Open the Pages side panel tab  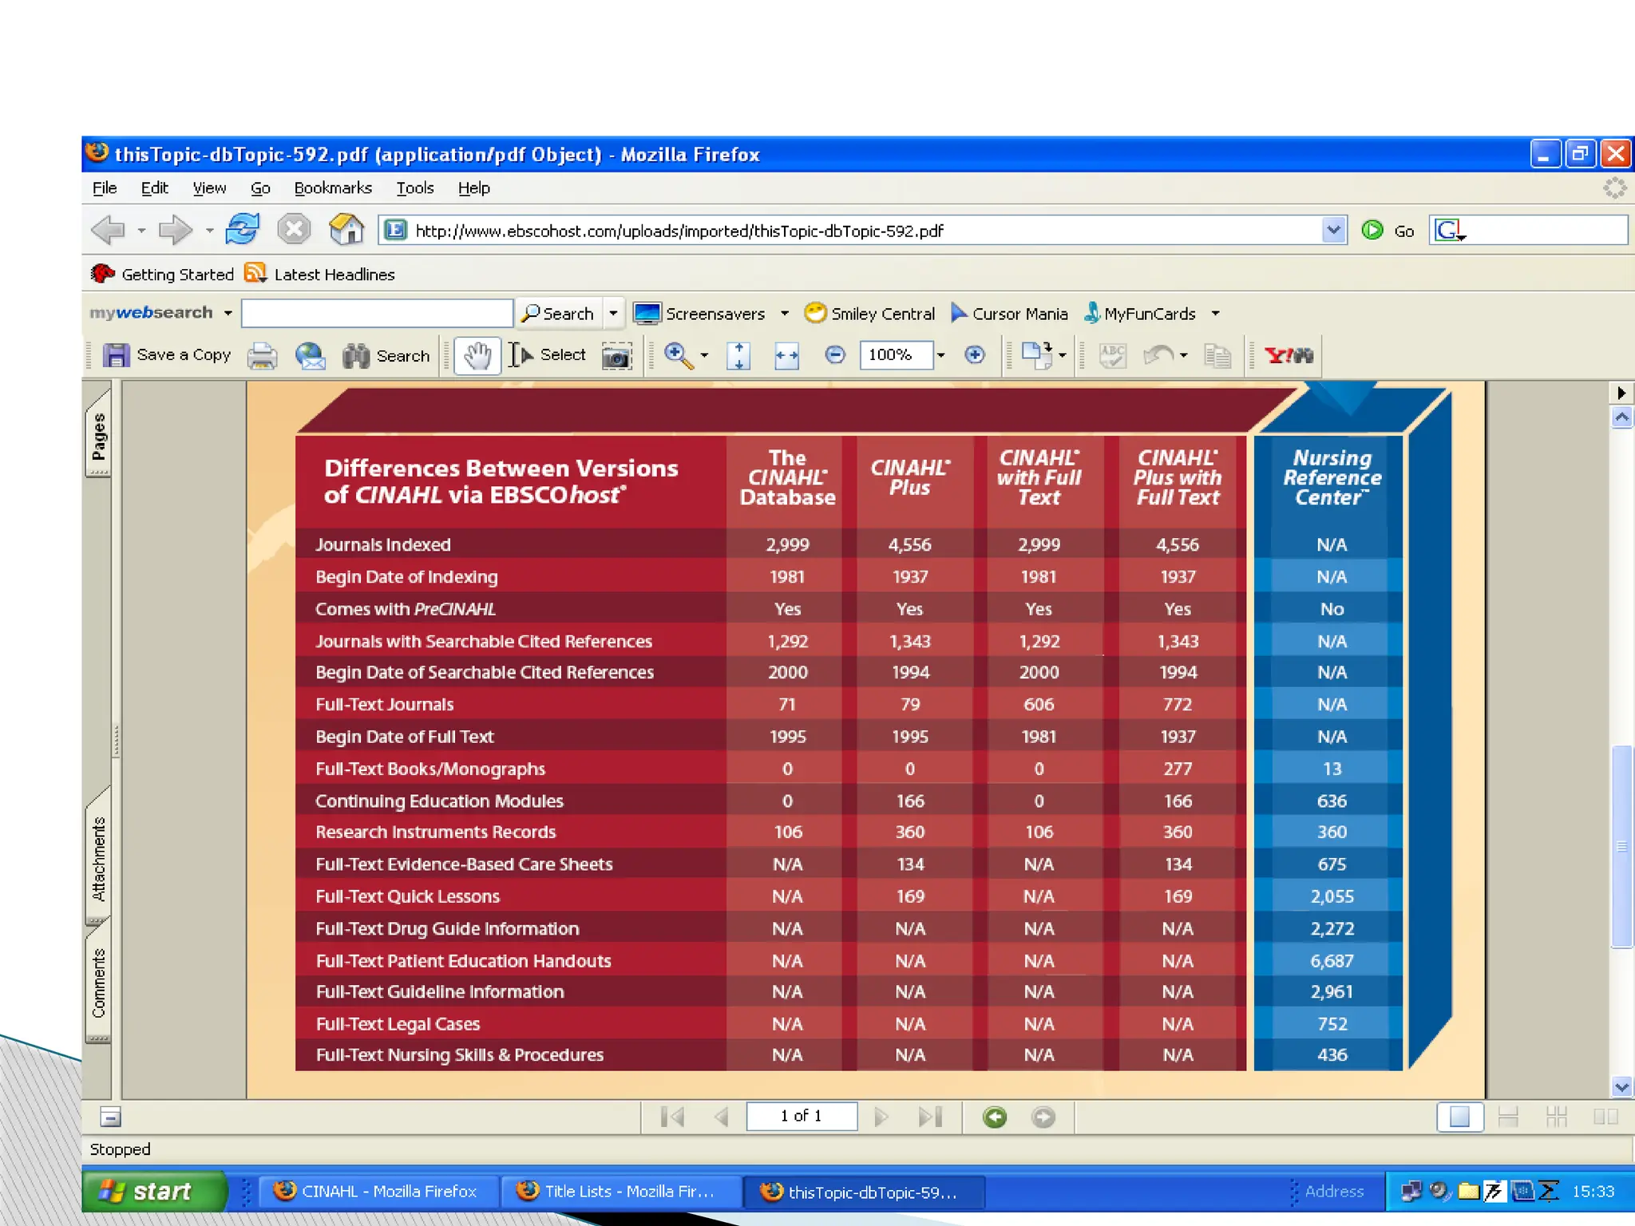click(98, 435)
